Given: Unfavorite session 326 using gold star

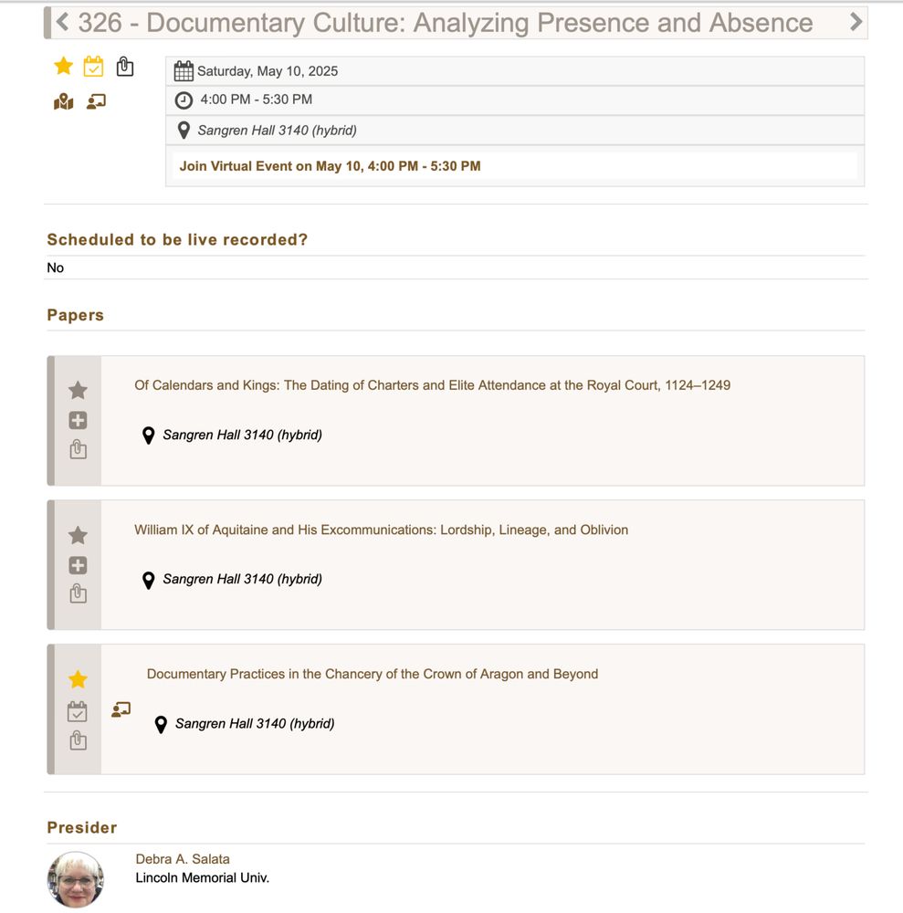Looking at the screenshot, I should (64, 67).
